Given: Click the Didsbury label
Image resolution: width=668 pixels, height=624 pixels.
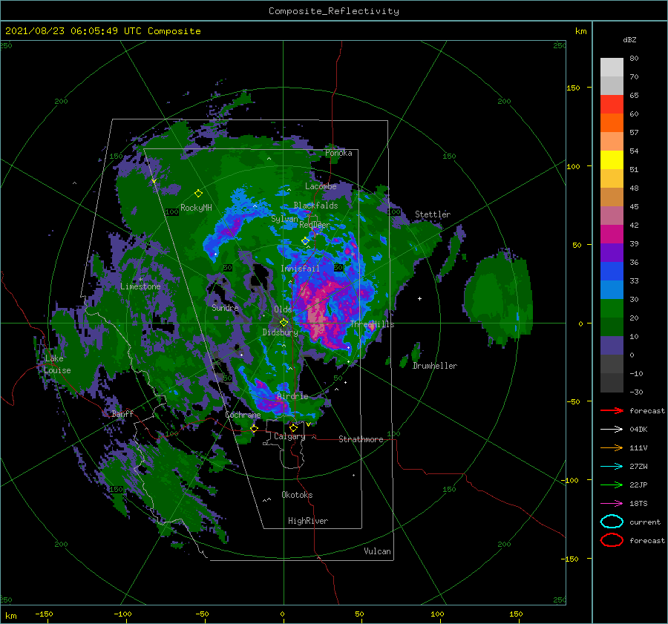Looking at the screenshot, I should click(x=280, y=332).
